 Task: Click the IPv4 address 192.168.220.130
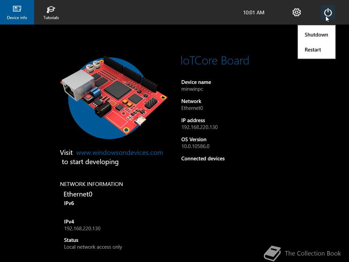pos(82,228)
